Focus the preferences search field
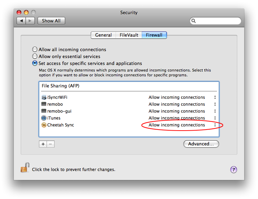The height and width of the screenshot is (199, 258). click(215, 21)
